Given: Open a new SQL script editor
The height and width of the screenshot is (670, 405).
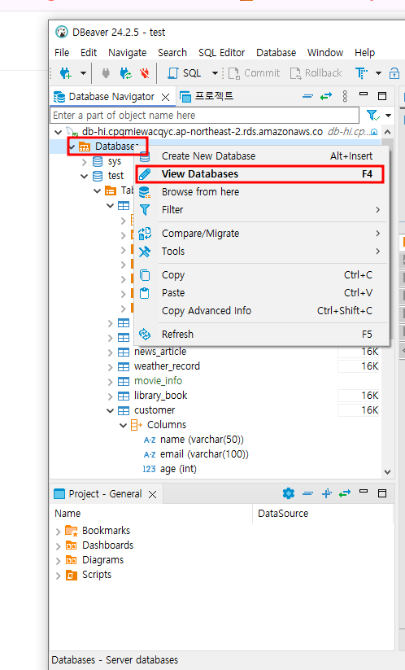Looking at the screenshot, I should click(185, 73).
